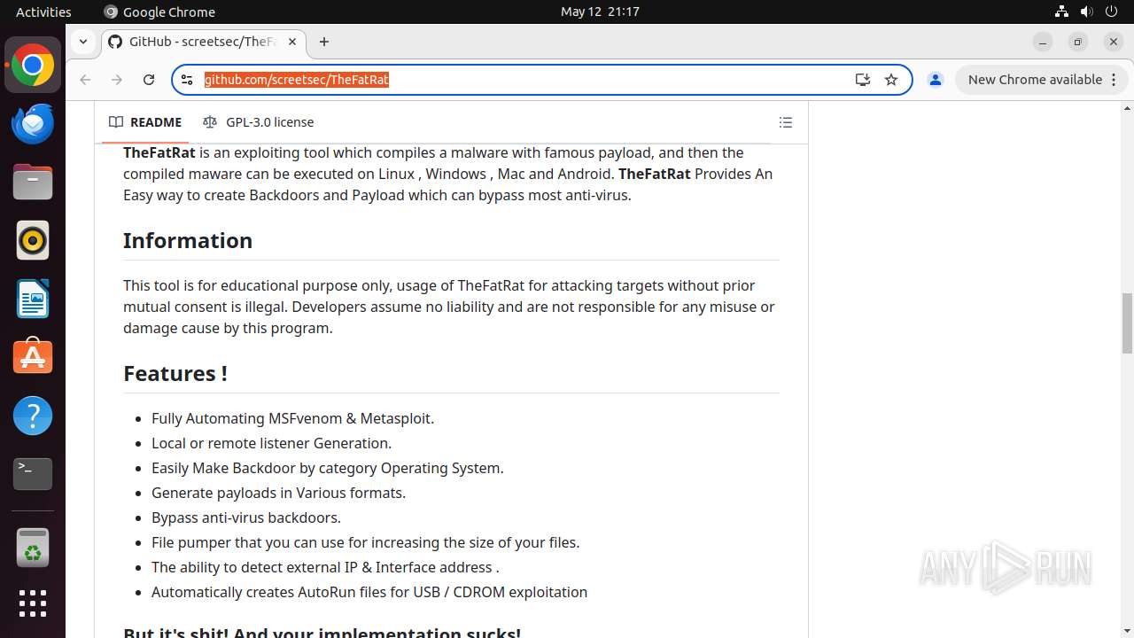Go back with the browser back arrow
The image size is (1134, 638).
click(x=85, y=80)
